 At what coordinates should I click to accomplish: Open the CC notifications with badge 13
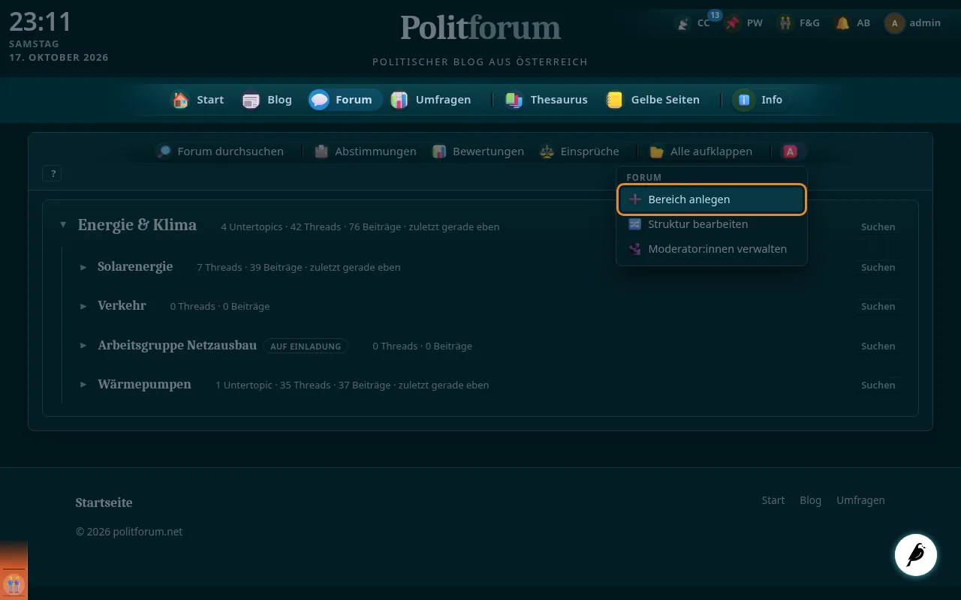click(x=693, y=23)
